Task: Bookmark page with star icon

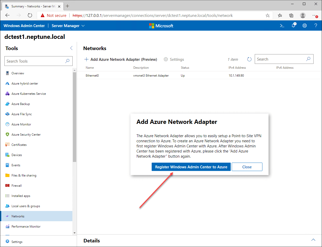Action: coord(268,16)
